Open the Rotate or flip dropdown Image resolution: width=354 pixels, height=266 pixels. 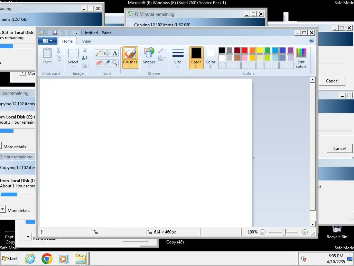[85, 65]
